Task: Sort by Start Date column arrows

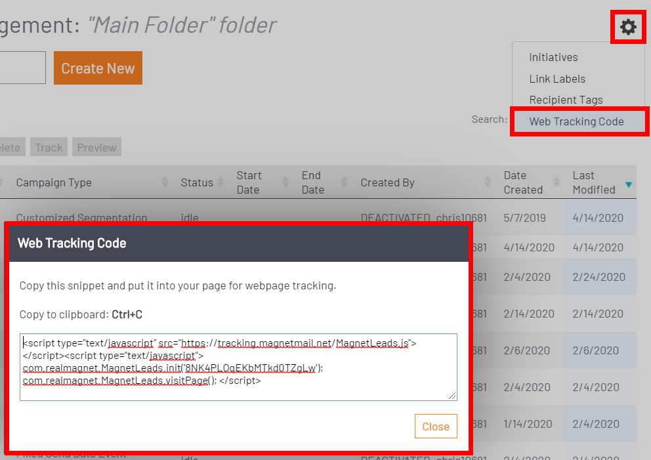Action: pyautogui.click(x=285, y=182)
